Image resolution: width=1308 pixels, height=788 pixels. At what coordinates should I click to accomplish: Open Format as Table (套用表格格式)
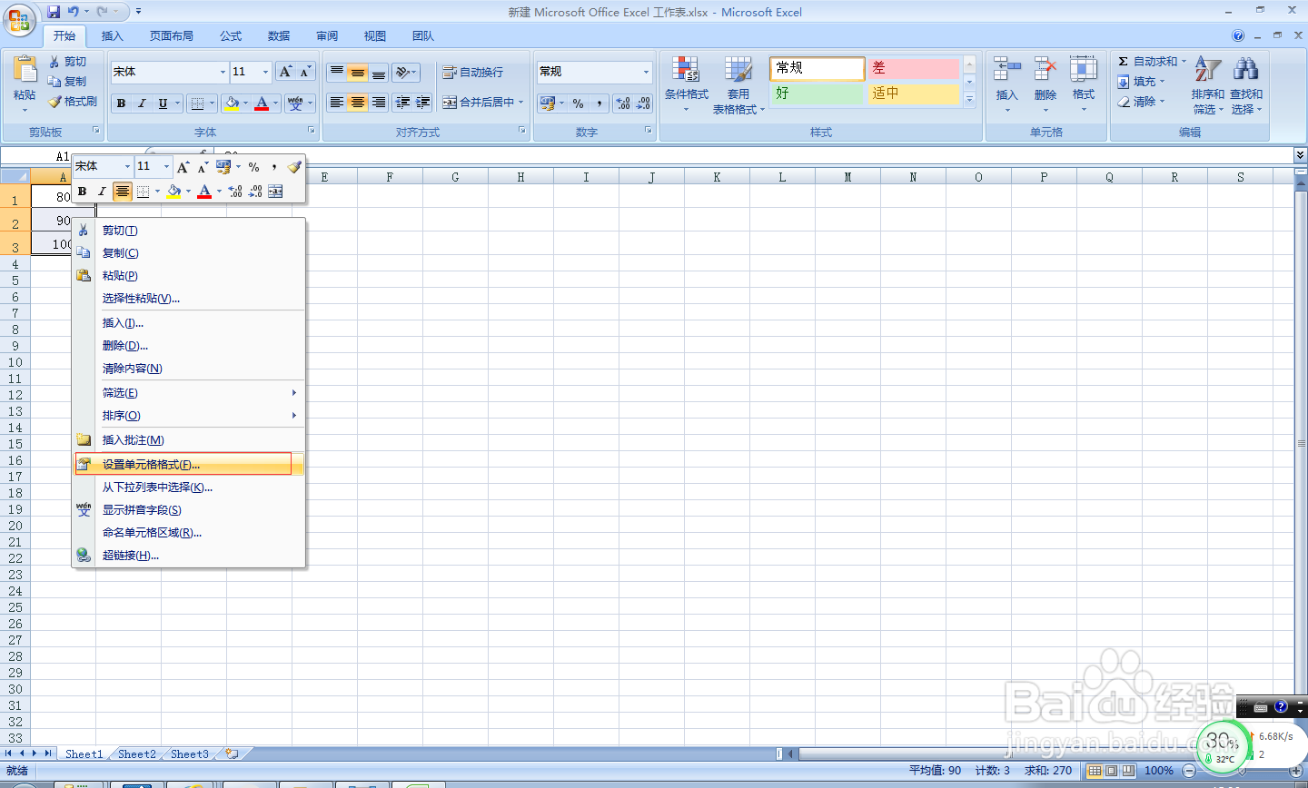[738, 84]
